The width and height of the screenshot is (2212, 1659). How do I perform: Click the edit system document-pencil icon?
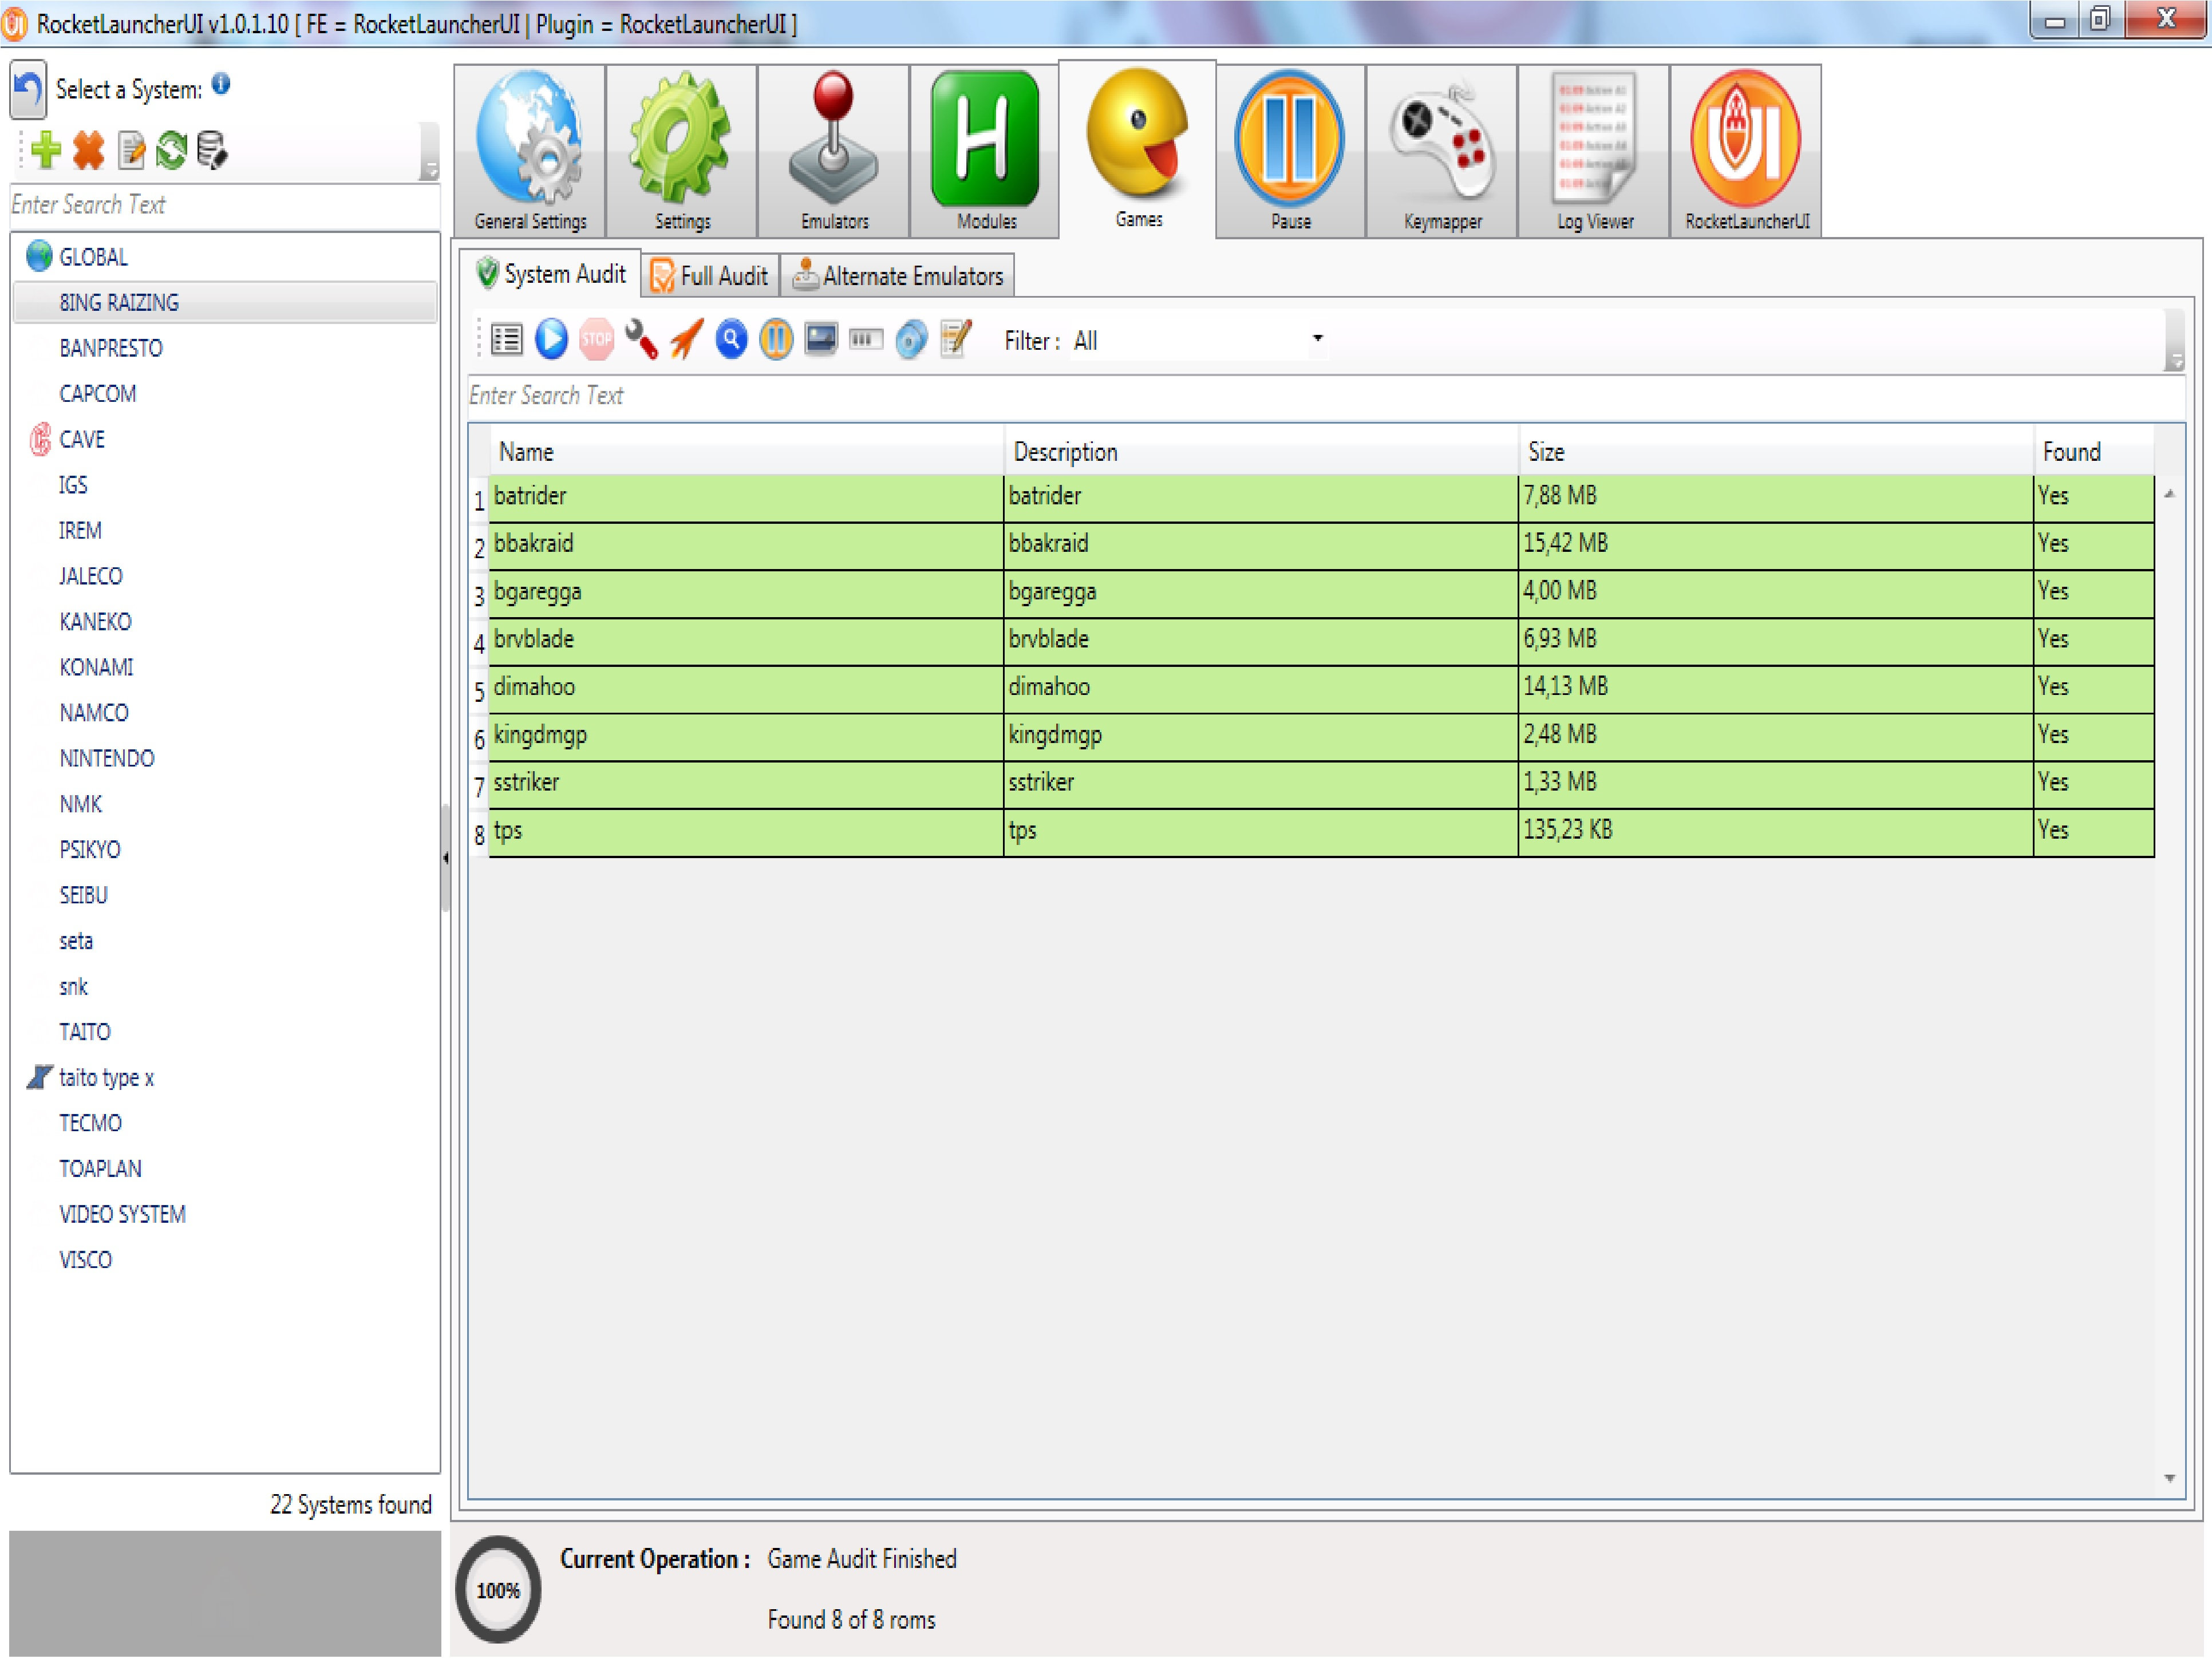(131, 150)
